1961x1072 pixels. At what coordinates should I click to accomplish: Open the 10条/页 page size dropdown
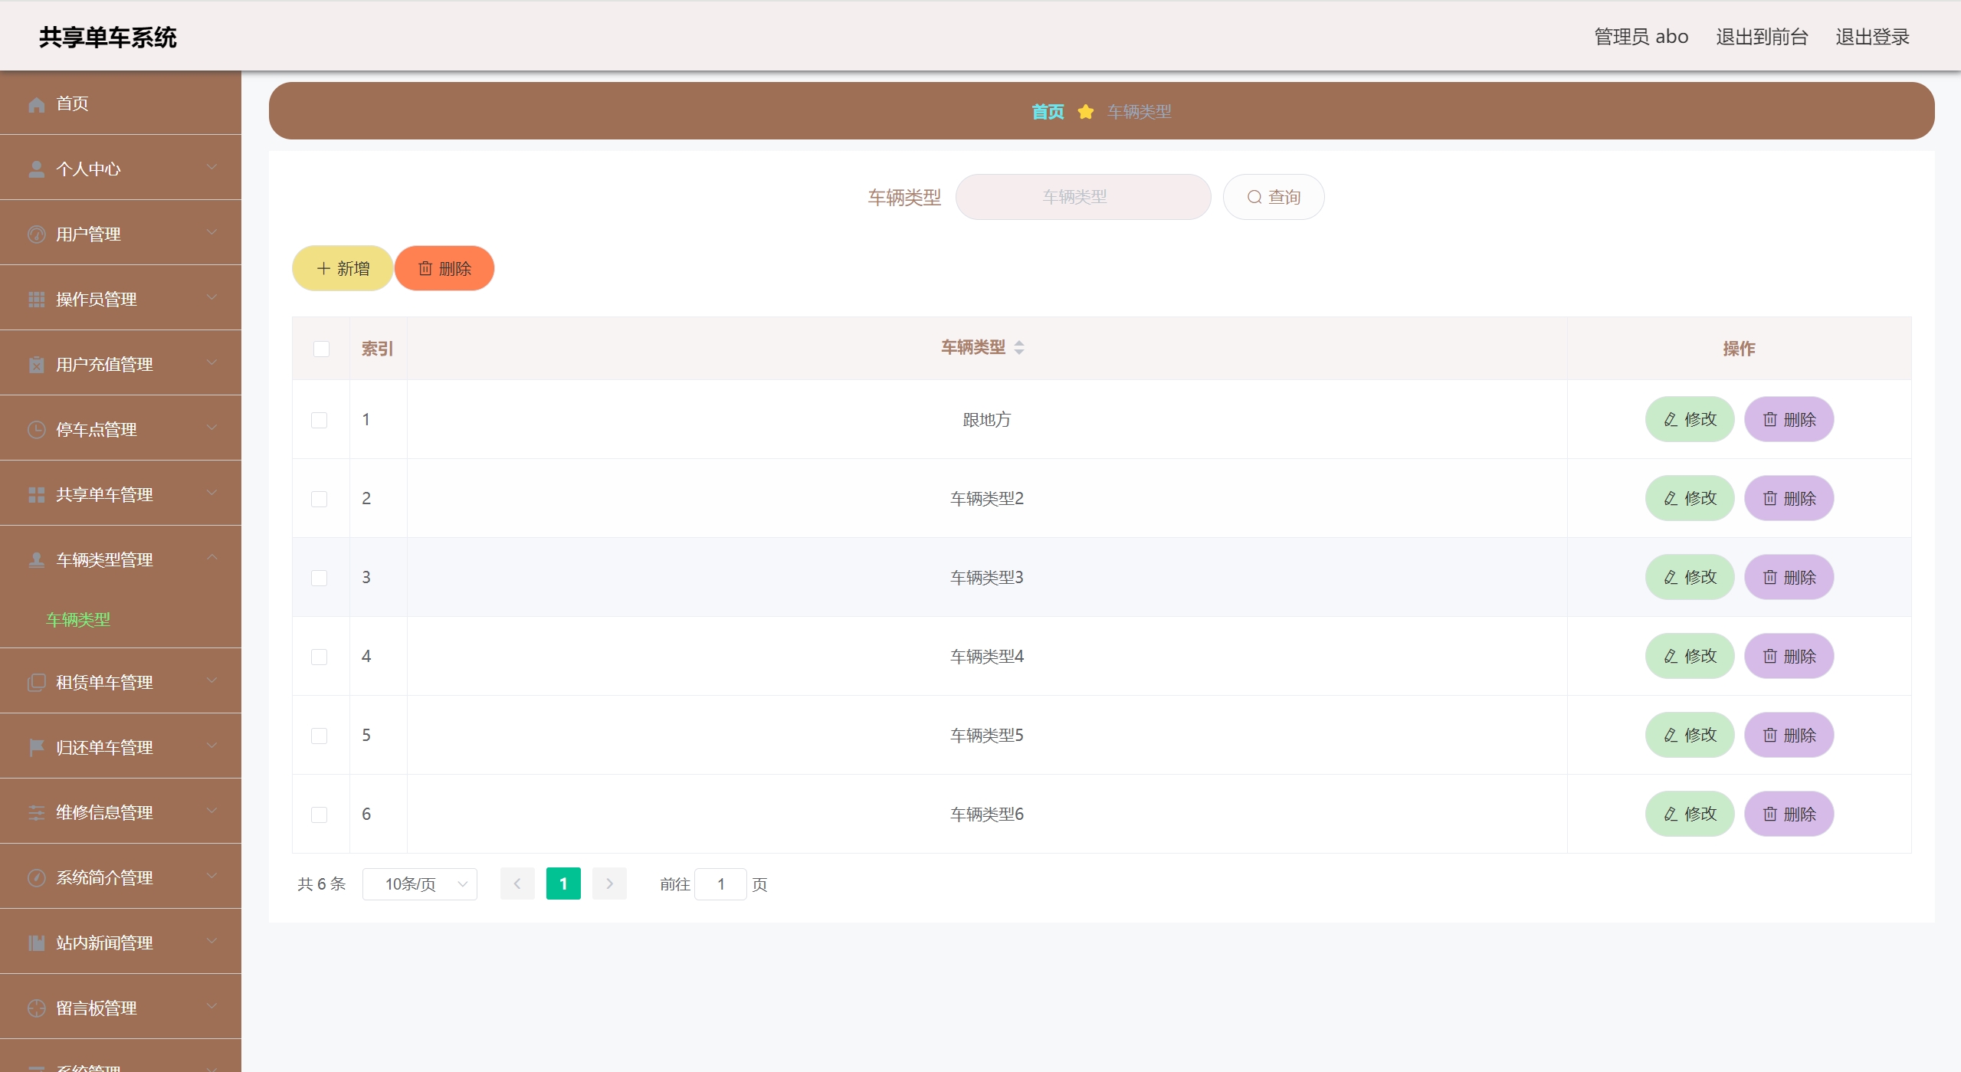[x=420, y=883]
